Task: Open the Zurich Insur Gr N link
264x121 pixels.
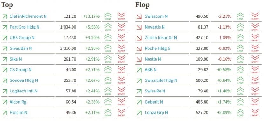Action: (161, 38)
